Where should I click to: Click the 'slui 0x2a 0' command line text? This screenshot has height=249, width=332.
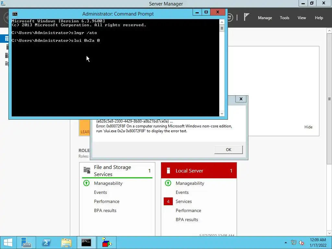(x=85, y=41)
